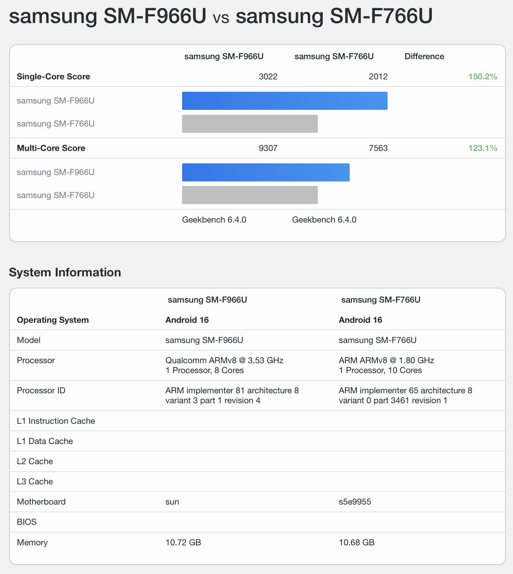Screen dimensions: 513x574
Task: Click the '1 Processor, 8 Cores' text
Action: coord(205,370)
